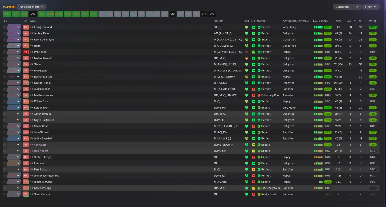Click the Quick Pick button

pyautogui.click(x=342, y=7)
